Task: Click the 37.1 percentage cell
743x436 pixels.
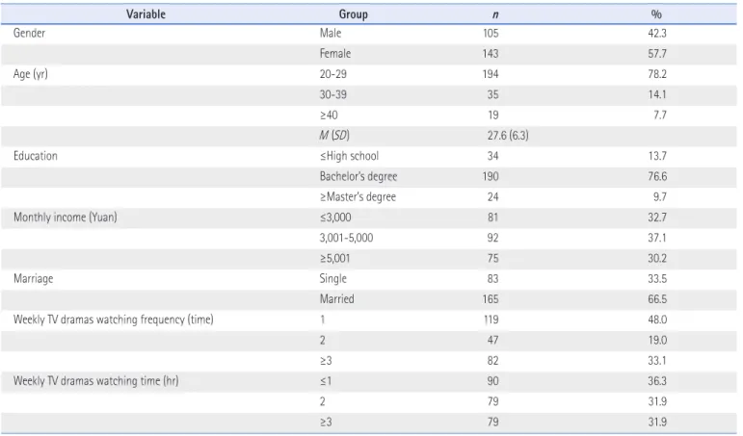Action: point(657,238)
